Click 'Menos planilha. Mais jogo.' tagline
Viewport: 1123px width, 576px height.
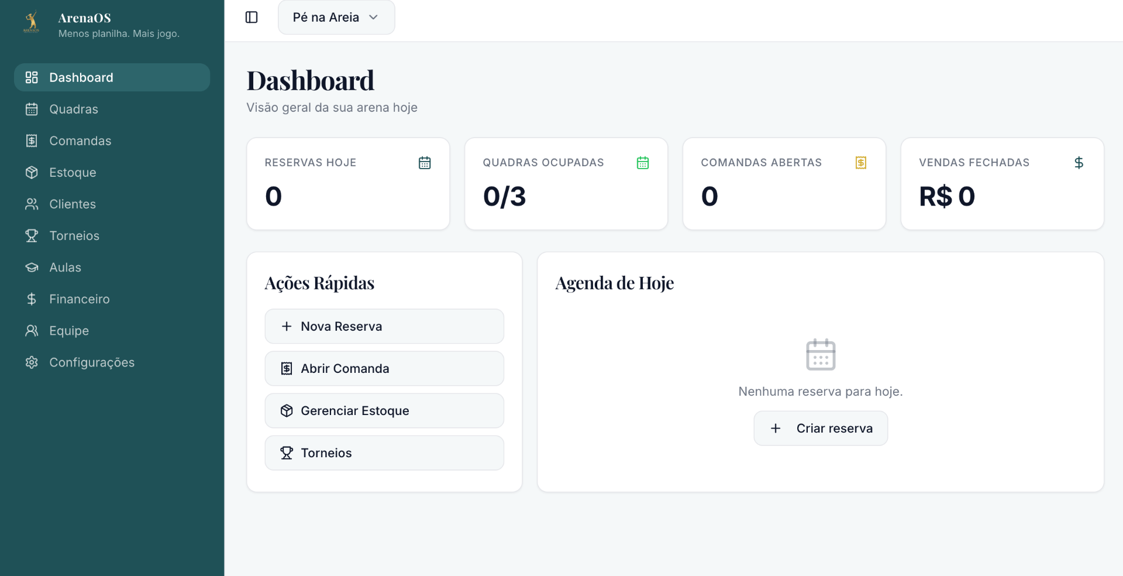click(x=119, y=33)
